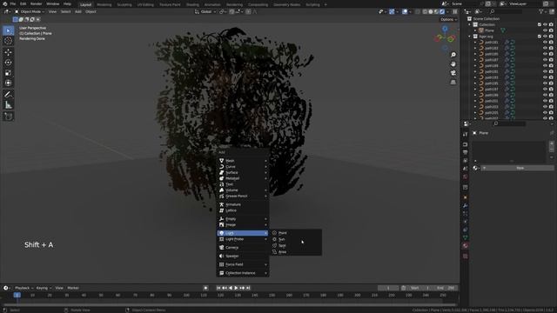The image size is (557, 313).
Task: Expand the path181 tree row
Action: click(x=475, y=43)
